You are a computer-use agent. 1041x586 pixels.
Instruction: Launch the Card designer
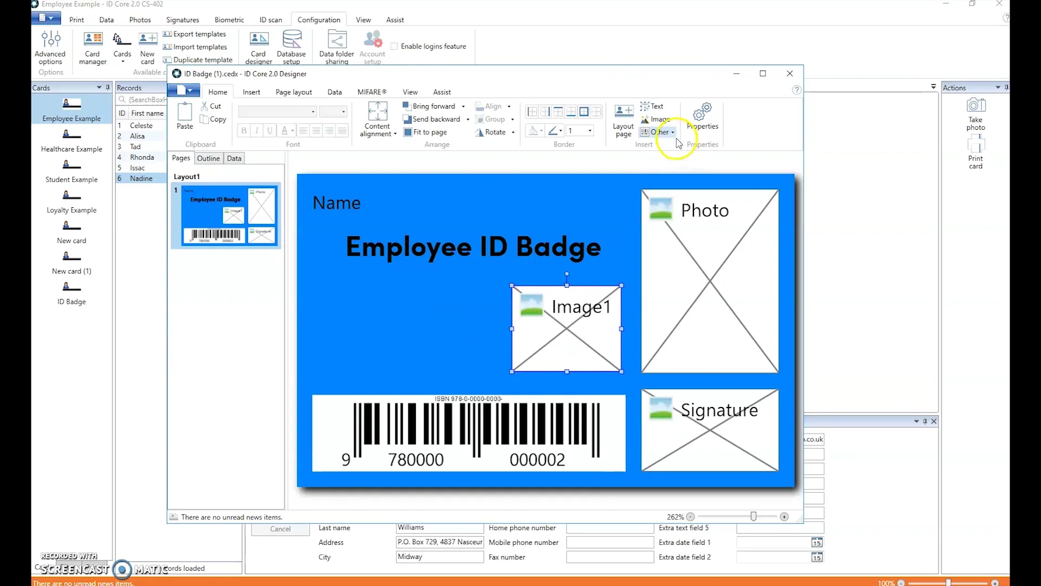259,48
